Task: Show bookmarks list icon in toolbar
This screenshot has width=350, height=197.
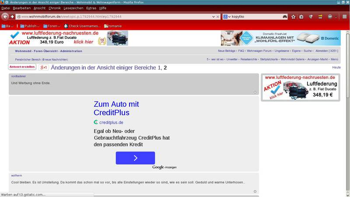Action: (x=301, y=17)
